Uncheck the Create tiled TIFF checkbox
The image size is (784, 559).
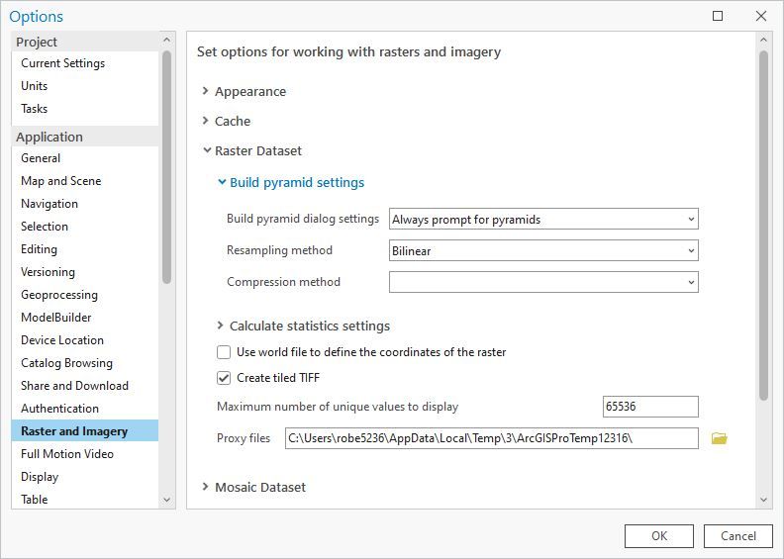coord(224,378)
